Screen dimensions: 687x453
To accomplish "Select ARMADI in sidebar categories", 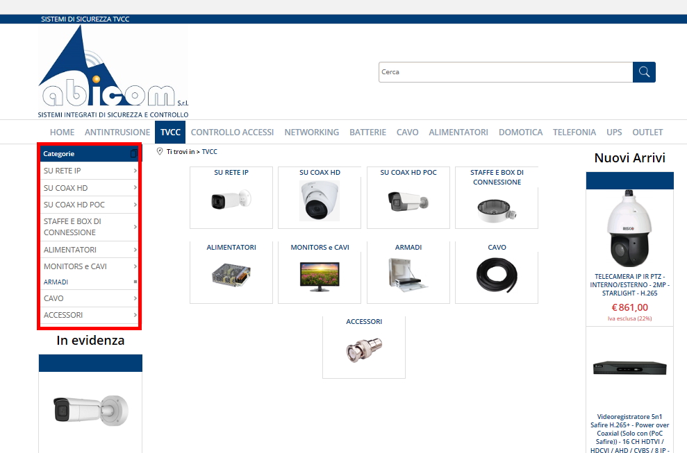I will (56, 282).
